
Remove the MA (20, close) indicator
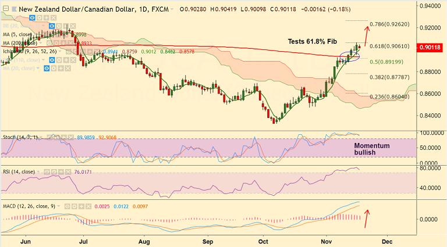coord(68,69)
